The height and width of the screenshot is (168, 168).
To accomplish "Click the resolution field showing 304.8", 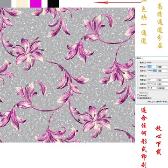I will point(152,88).
